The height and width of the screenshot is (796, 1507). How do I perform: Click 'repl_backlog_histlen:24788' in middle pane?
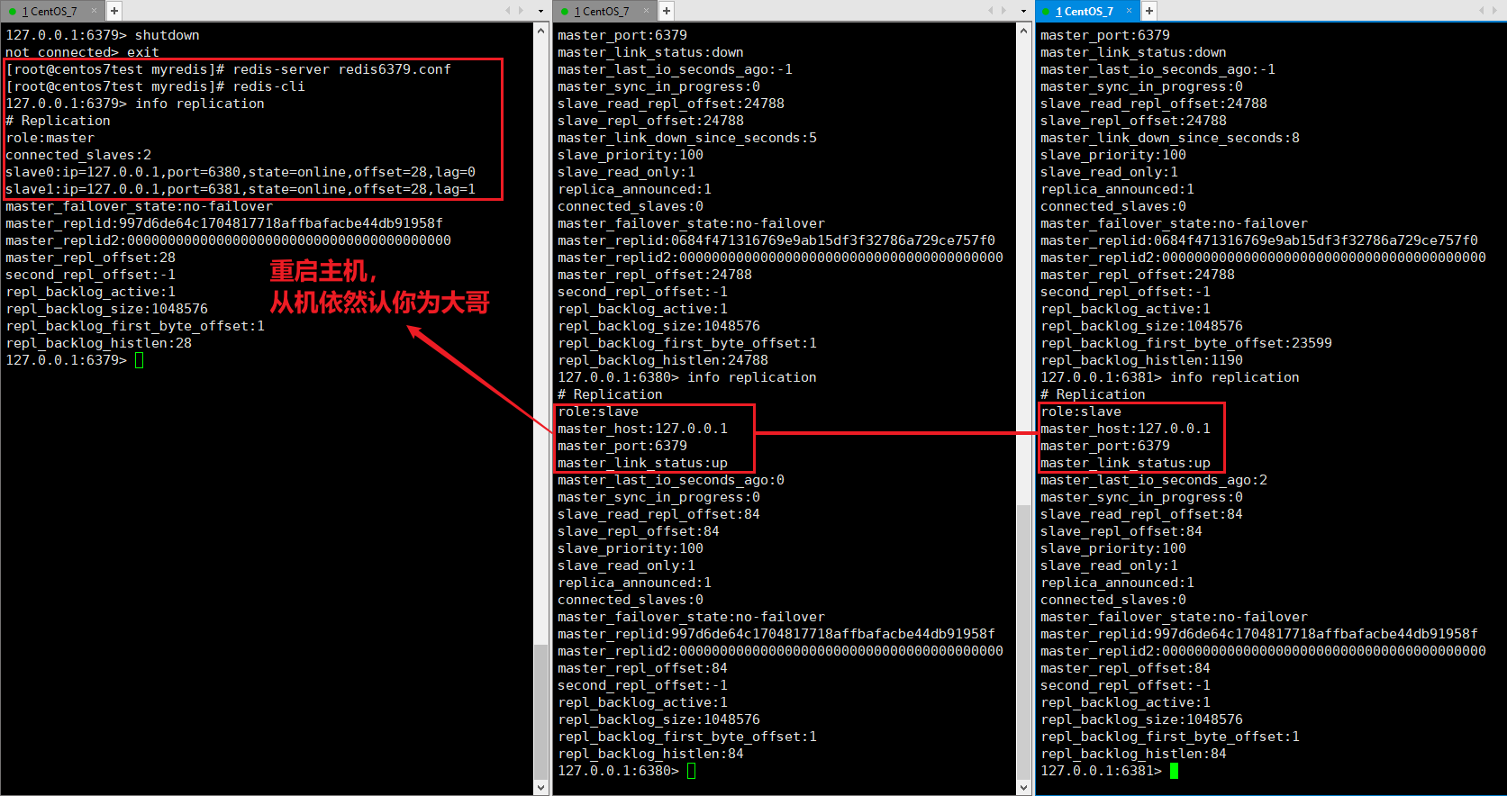663,360
